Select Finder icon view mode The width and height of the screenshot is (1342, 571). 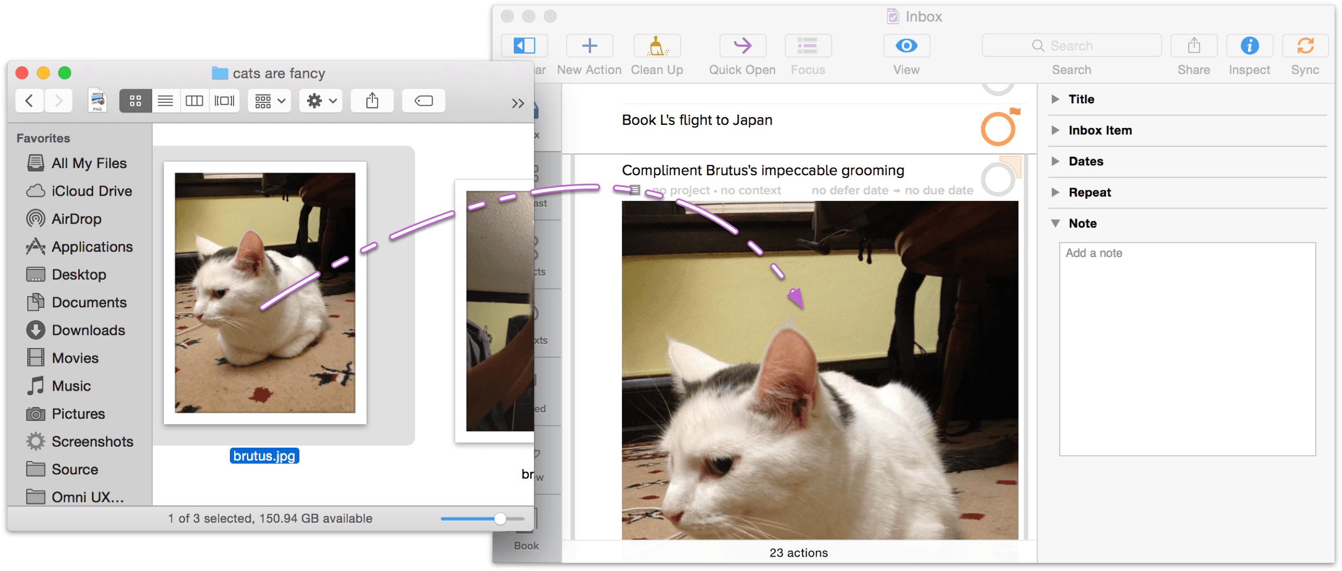click(135, 101)
